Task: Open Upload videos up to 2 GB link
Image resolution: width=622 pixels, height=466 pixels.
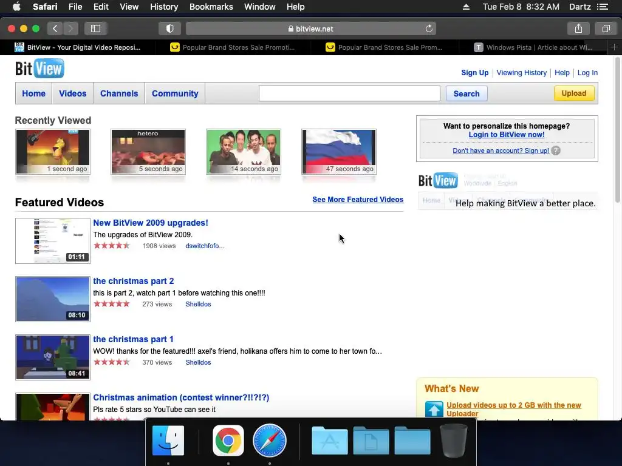Action: coord(514,409)
